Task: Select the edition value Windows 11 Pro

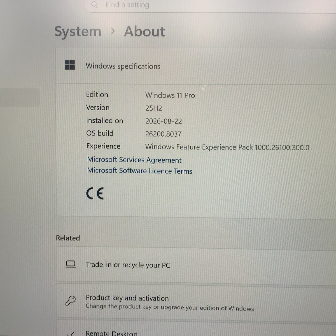Action: pyautogui.click(x=170, y=95)
